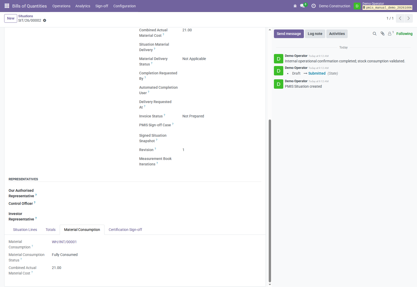
Task: Open the apps grid menu icon
Action: [x=7, y=6]
